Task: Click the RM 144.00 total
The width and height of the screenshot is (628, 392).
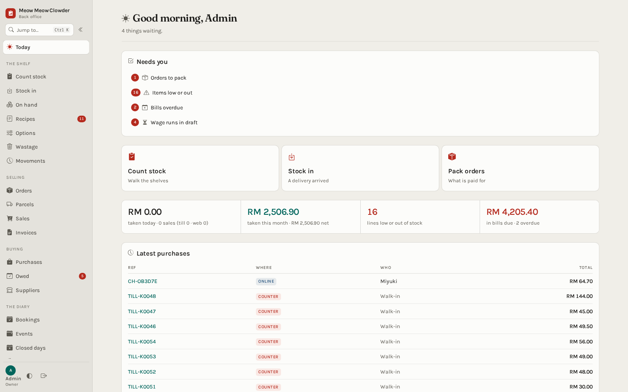Action: tap(579, 296)
